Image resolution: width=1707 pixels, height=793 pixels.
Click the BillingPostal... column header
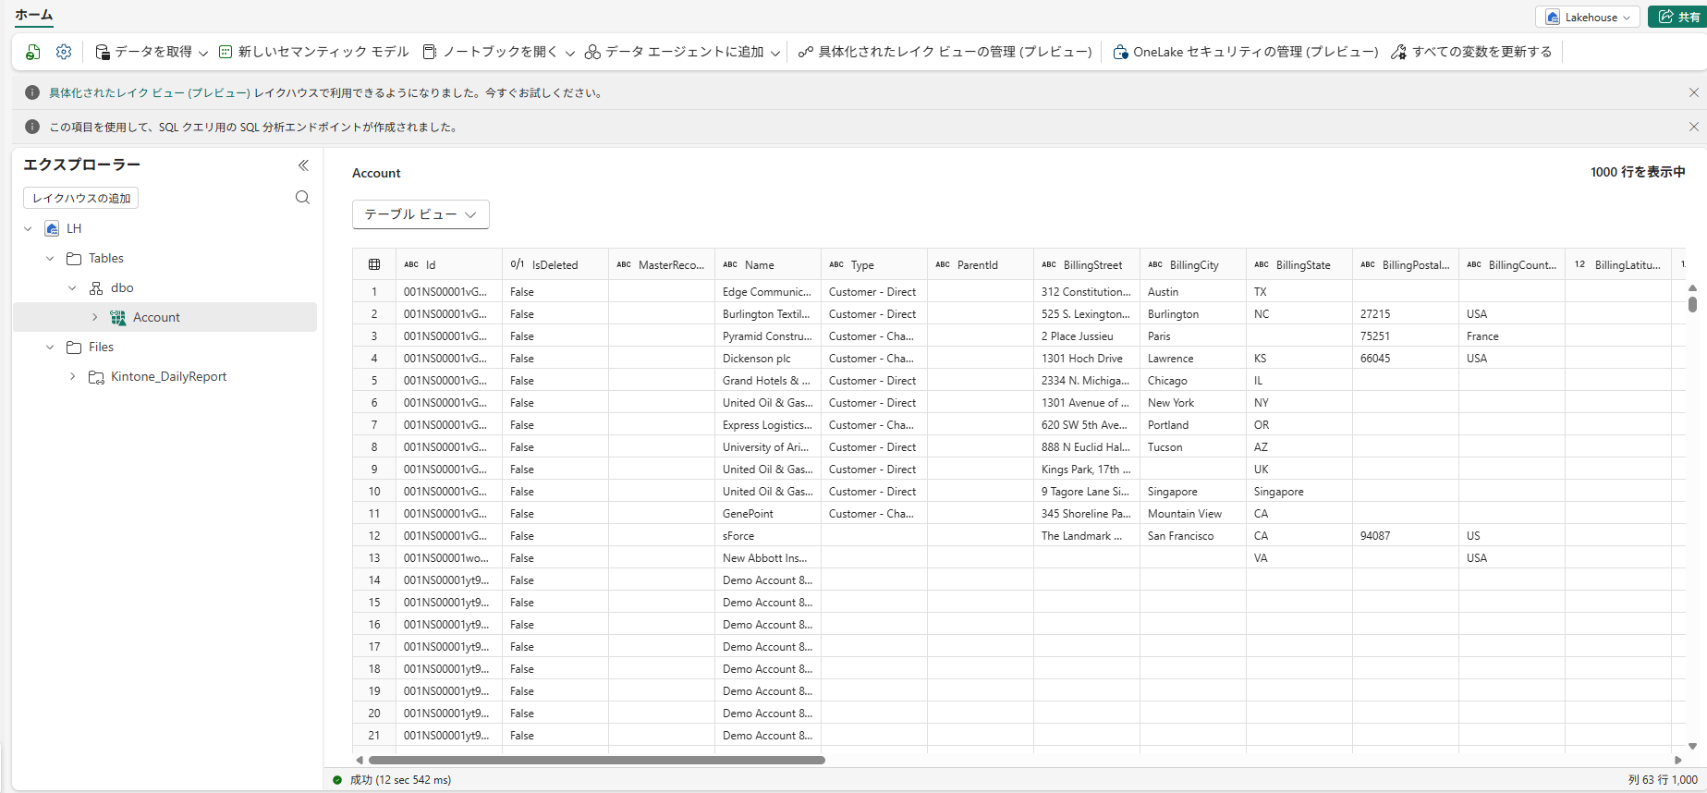[x=1406, y=264]
